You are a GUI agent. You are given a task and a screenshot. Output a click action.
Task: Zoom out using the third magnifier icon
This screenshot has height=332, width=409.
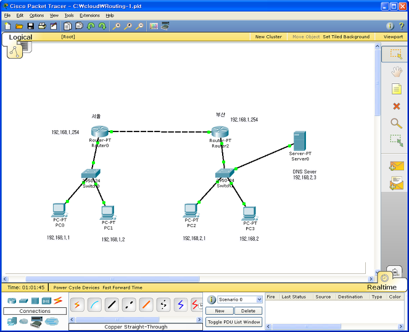[139, 26]
